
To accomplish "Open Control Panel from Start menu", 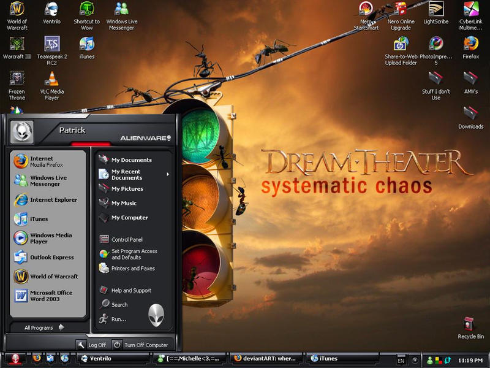I will tap(134, 239).
